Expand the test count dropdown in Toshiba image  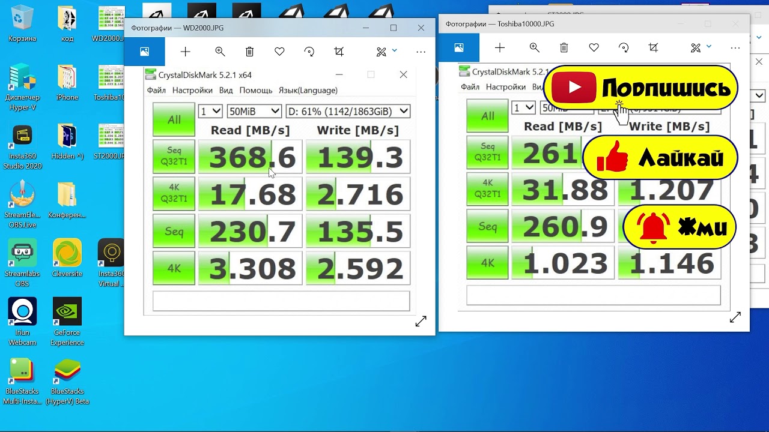523,107
